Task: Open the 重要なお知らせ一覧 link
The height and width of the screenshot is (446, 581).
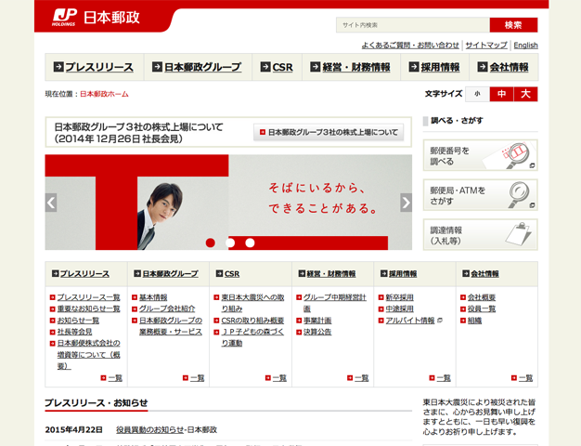Action: [x=88, y=309]
